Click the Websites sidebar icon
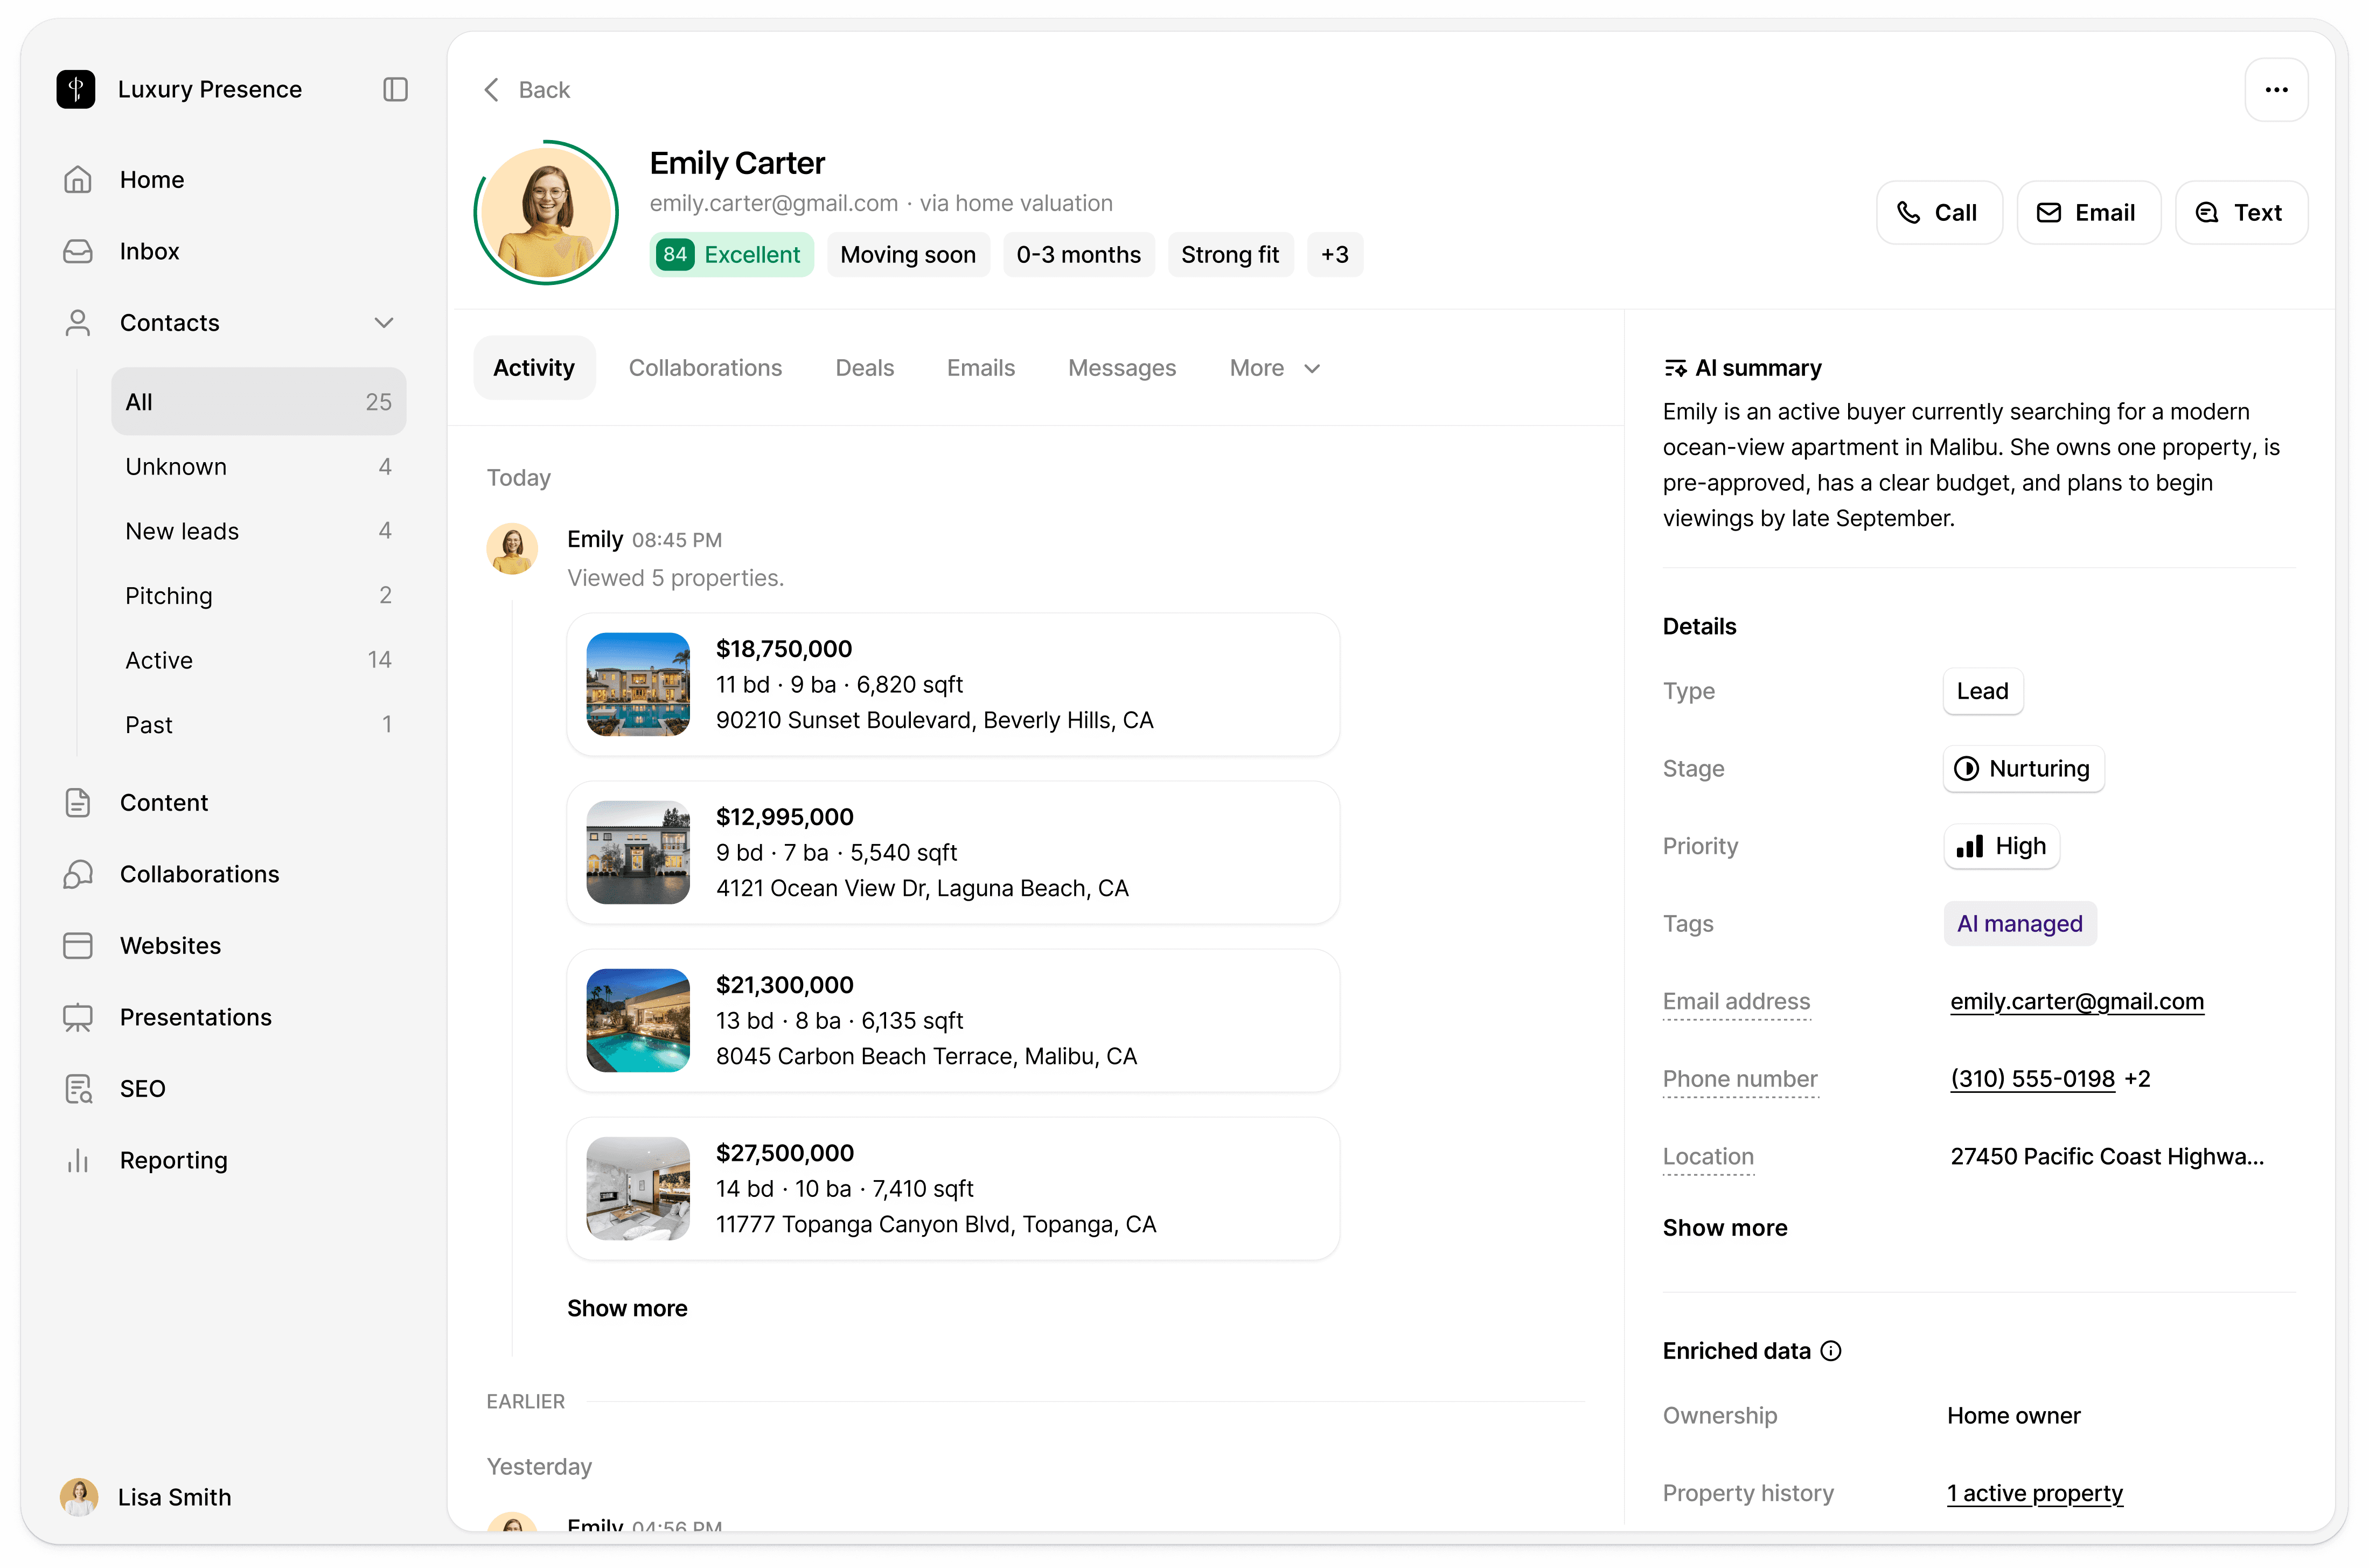 point(78,945)
